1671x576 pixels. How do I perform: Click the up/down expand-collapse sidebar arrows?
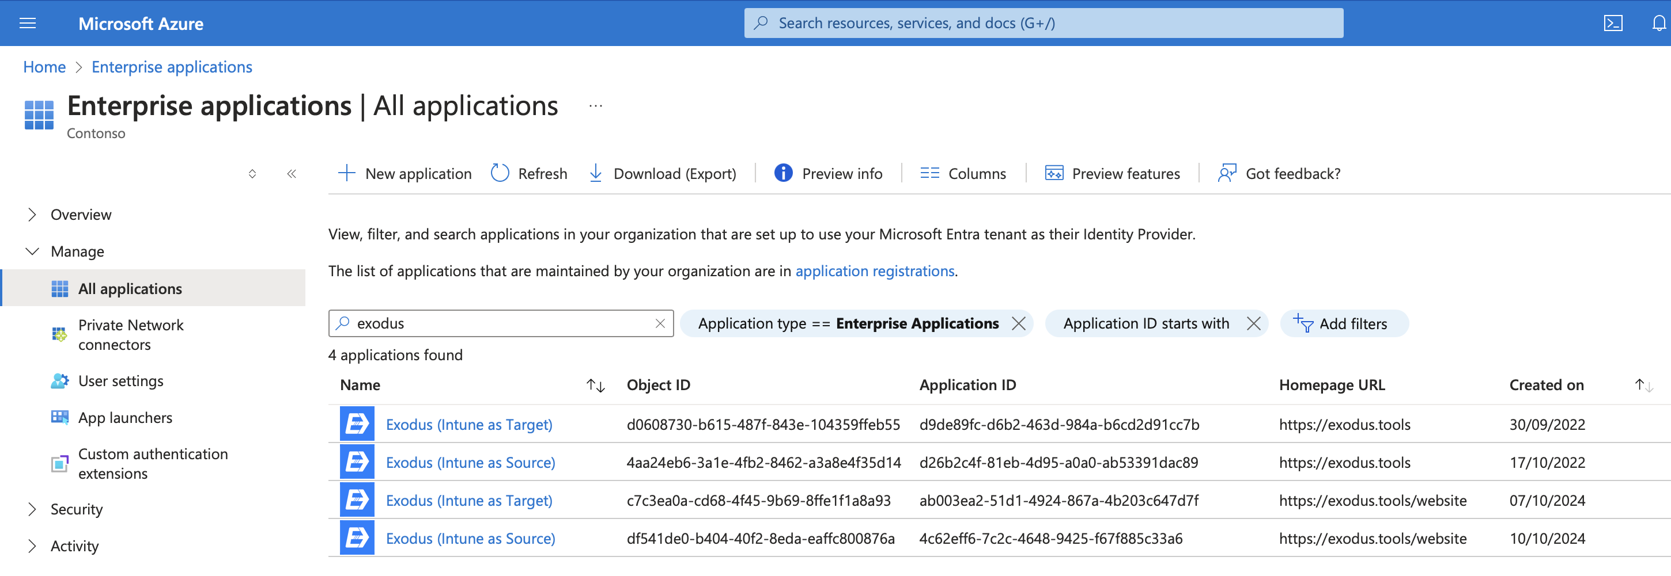click(252, 174)
